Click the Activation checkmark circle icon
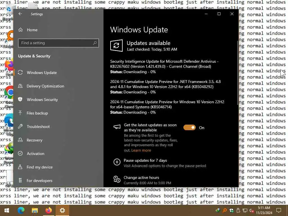The height and width of the screenshot is (216, 288). pos(20,153)
